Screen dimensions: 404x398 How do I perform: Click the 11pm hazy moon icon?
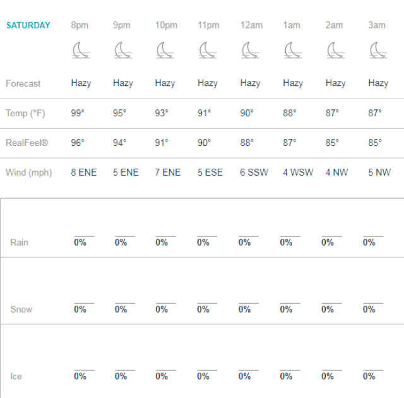tap(208, 51)
